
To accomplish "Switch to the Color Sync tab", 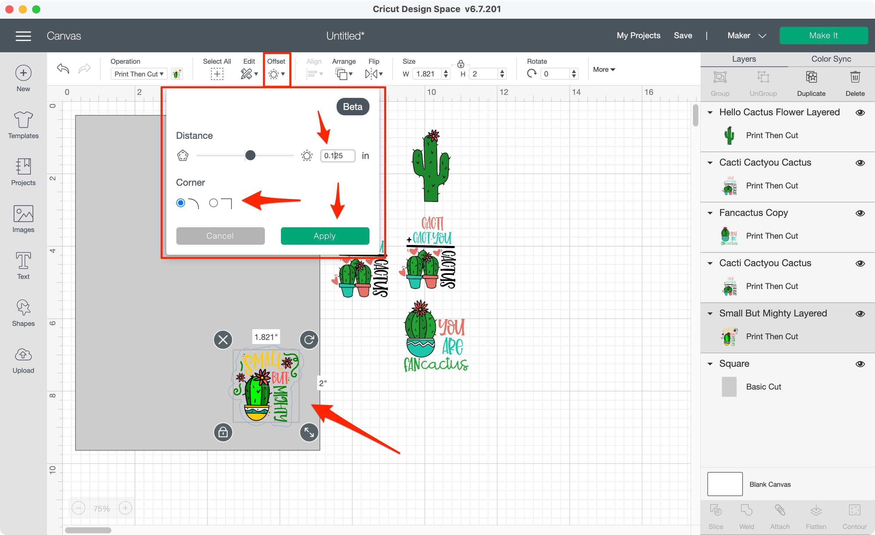I will click(x=831, y=59).
